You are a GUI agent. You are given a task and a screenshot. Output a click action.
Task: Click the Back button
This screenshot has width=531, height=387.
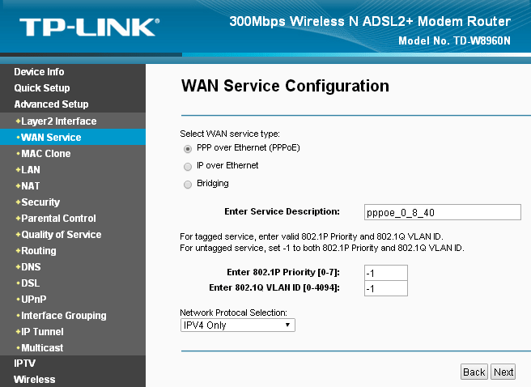(474, 372)
